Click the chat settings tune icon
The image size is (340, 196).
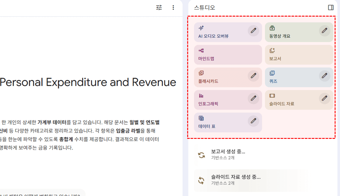(x=159, y=8)
